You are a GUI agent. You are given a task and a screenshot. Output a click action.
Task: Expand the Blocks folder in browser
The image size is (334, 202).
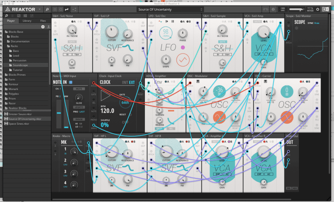pyautogui.click(x=26, y=37)
